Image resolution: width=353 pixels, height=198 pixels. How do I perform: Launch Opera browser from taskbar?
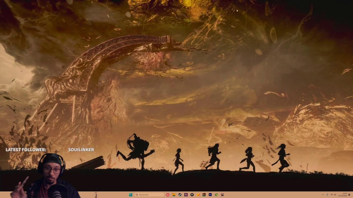point(168,195)
